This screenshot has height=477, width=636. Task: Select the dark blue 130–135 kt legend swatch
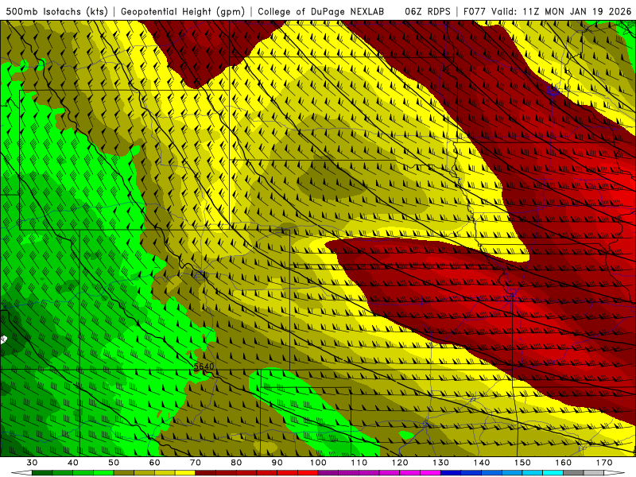(451, 473)
